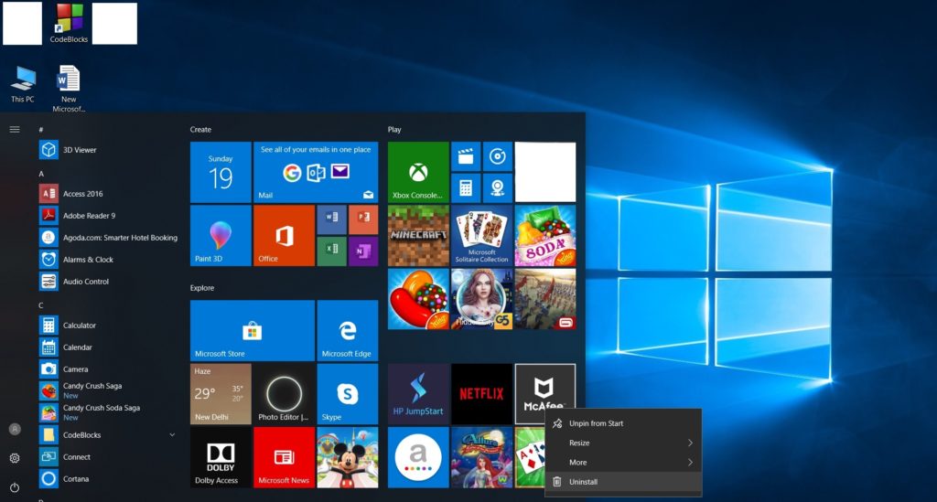Open the Mickey Mouse Disney tile

(x=347, y=457)
